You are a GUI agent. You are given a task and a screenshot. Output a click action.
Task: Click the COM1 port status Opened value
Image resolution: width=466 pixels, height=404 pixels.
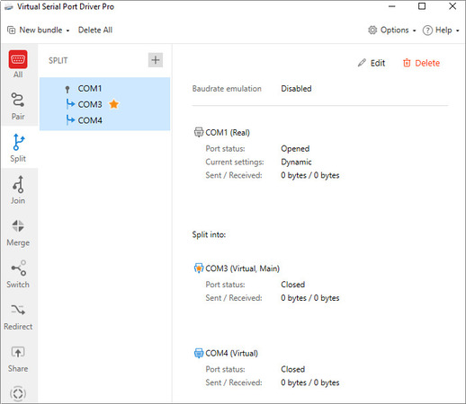coord(295,148)
